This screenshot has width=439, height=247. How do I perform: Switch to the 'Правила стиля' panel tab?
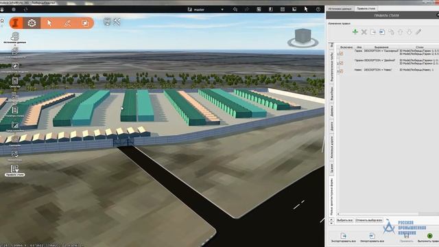[x=366, y=9]
